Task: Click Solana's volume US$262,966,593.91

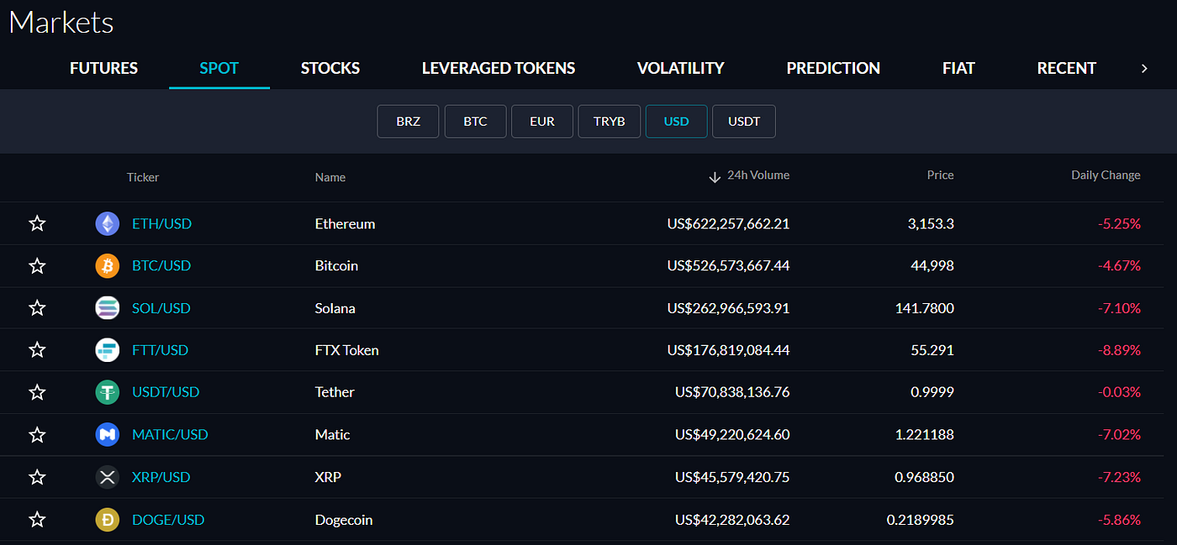Action: coord(728,308)
